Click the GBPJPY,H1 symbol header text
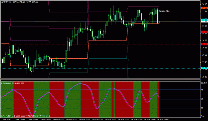208x121 pixels. [7, 2]
